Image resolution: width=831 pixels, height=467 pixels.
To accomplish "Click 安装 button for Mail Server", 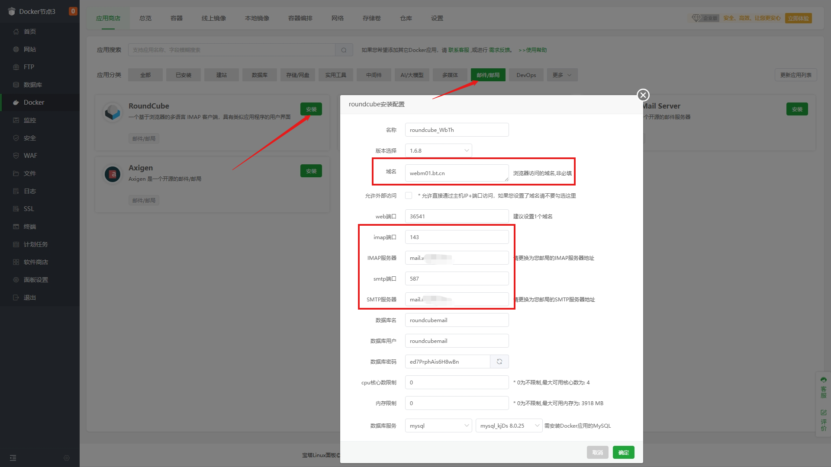I will [797, 109].
